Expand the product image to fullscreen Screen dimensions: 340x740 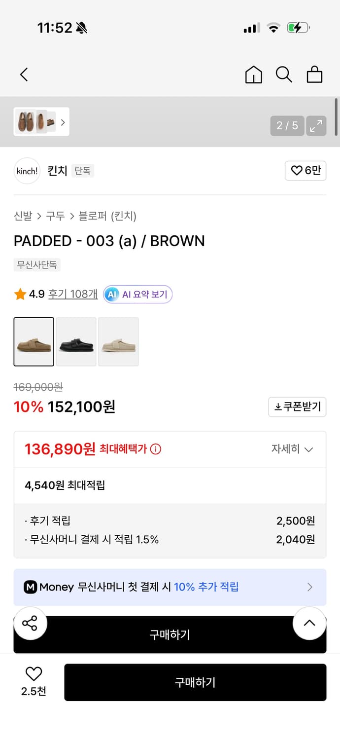tap(316, 126)
